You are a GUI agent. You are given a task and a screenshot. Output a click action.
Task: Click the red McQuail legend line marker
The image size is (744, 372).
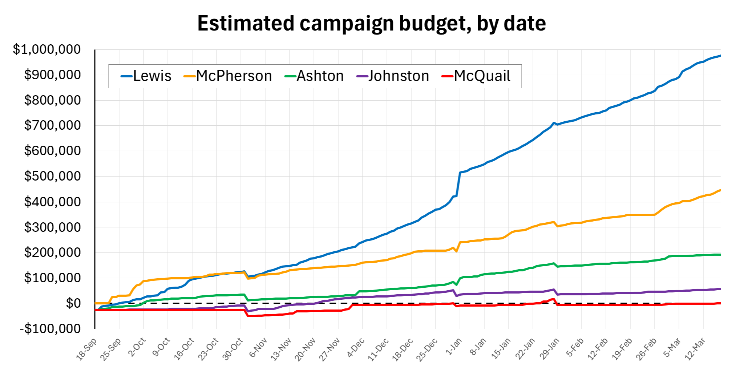tap(447, 77)
